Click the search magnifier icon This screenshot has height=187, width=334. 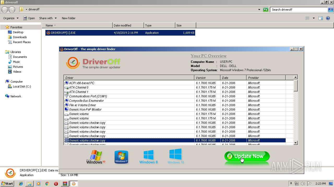click(331, 10)
